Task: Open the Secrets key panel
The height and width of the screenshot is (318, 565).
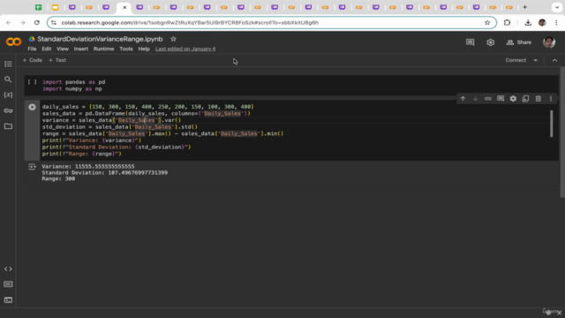Action: [8, 110]
